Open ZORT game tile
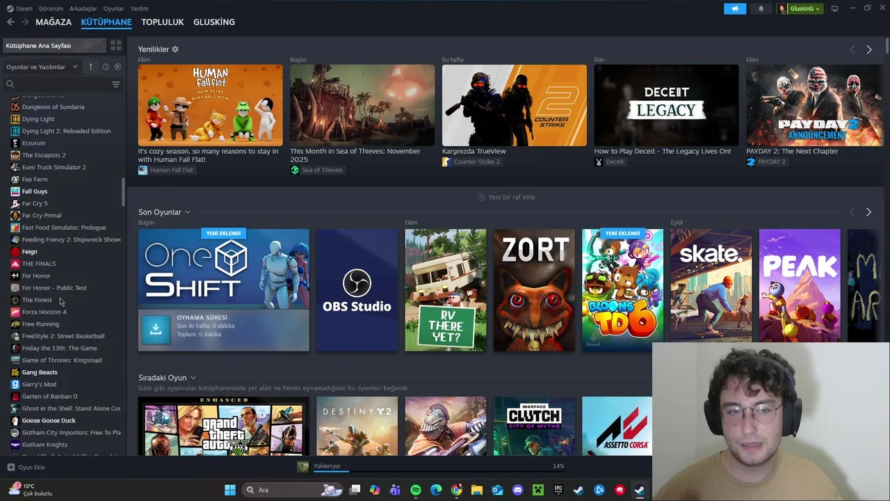Viewport: 890px width, 501px height. pos(534,290)
